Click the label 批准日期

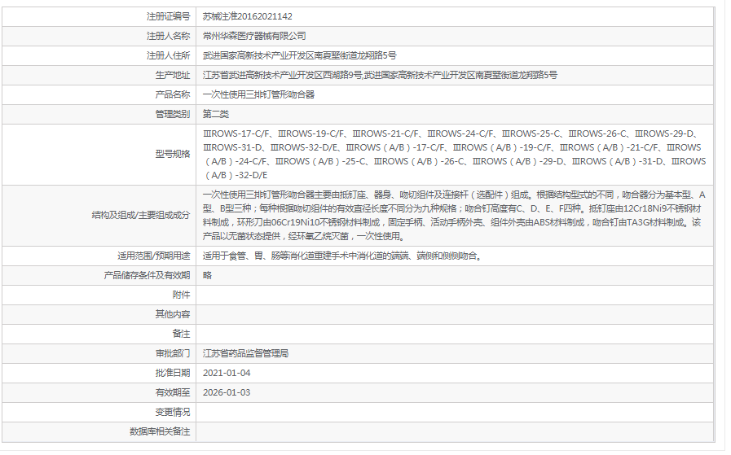tap(173, 374)
